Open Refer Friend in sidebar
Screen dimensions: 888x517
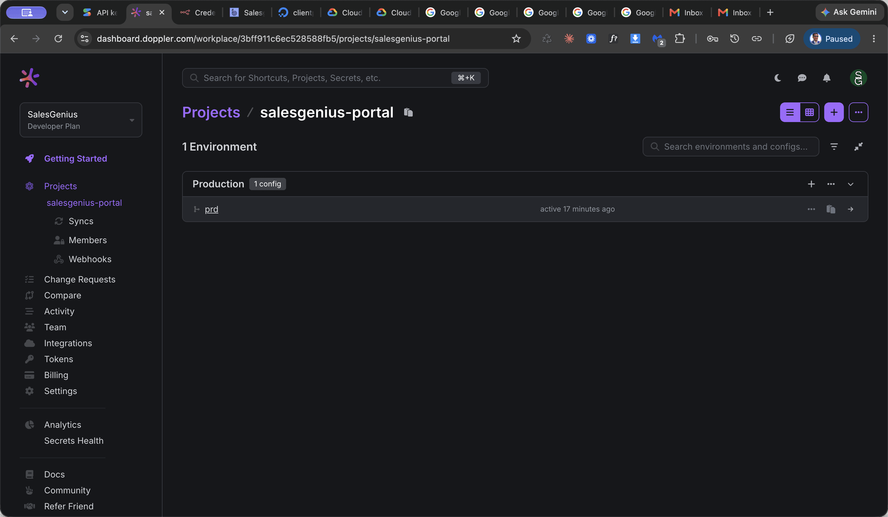[x=69, y=506]
